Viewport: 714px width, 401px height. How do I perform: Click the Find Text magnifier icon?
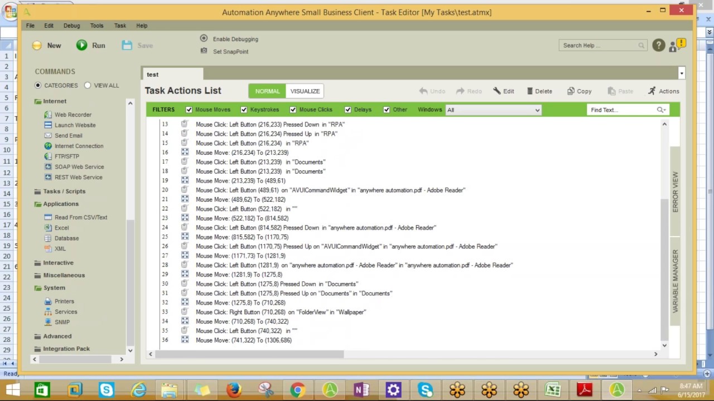(x=661, y=110)
